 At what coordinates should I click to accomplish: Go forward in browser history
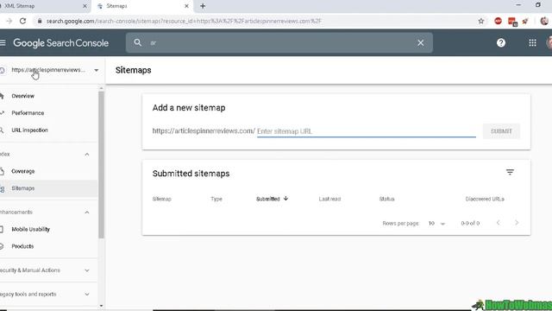(9, 21)
